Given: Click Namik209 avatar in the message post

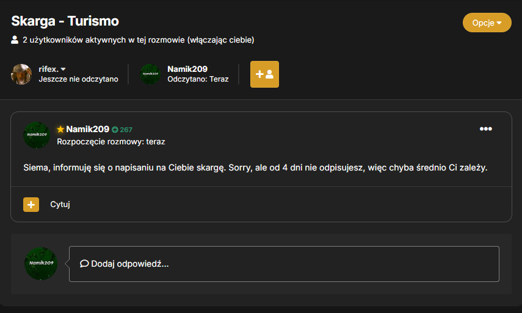Looking at the screenshot, I should click(37, 135).
